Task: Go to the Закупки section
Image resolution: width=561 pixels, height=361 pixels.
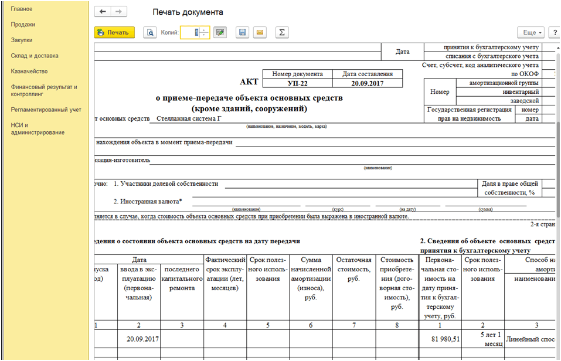Action: (x=22, y=40)
